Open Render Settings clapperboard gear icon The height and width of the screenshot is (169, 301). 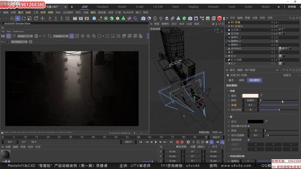tap(87, 18)
